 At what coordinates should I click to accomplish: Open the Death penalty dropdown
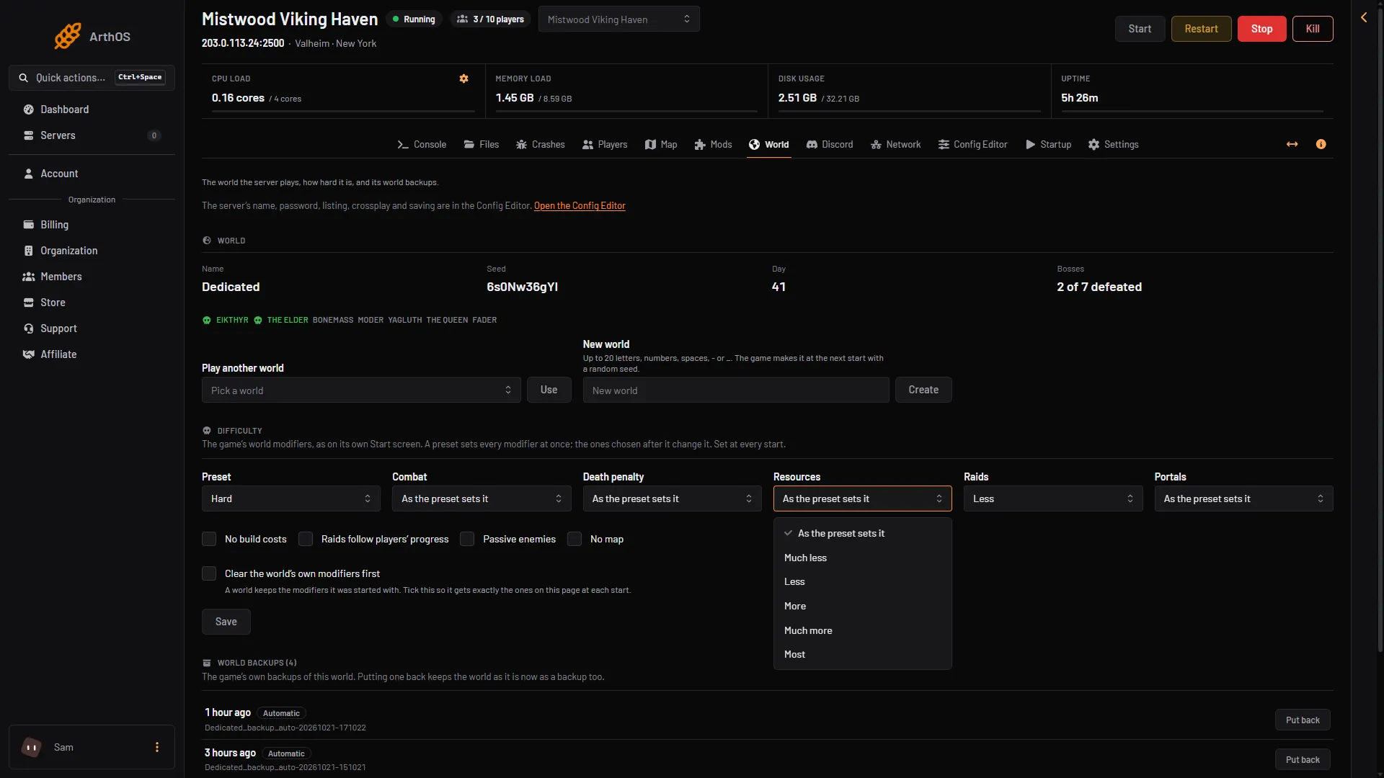[x=672, y=498]
